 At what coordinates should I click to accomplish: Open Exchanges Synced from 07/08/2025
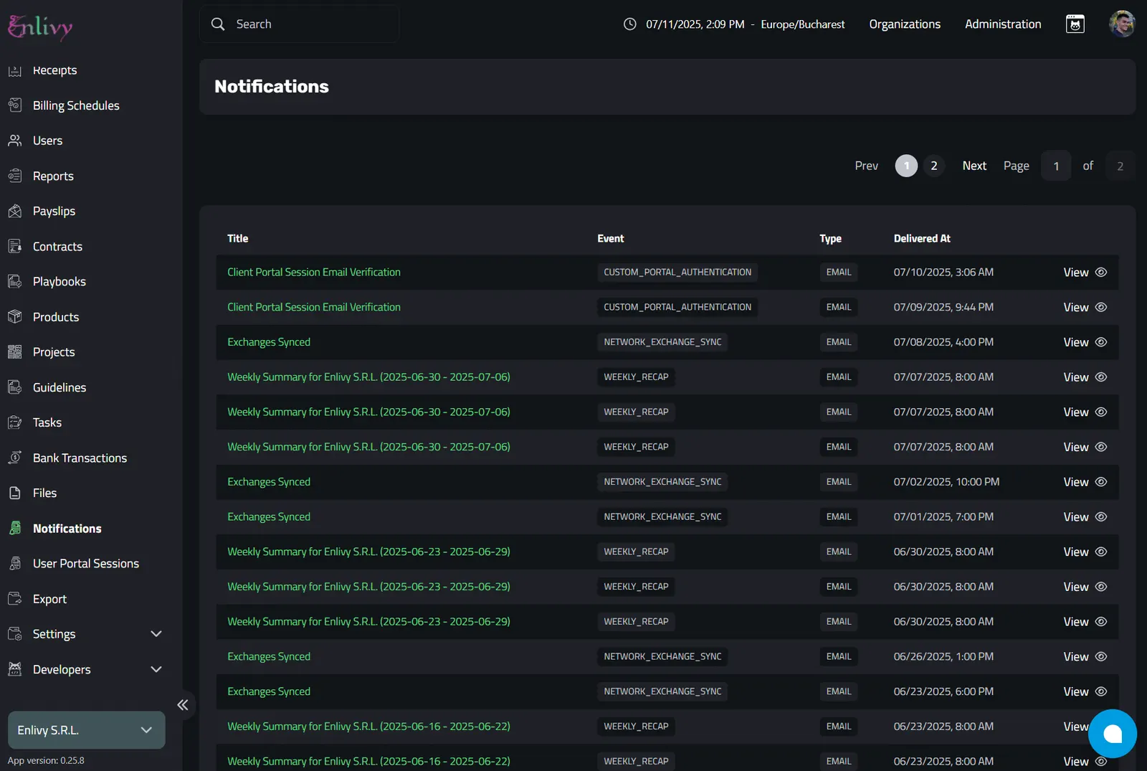point(269,342)
